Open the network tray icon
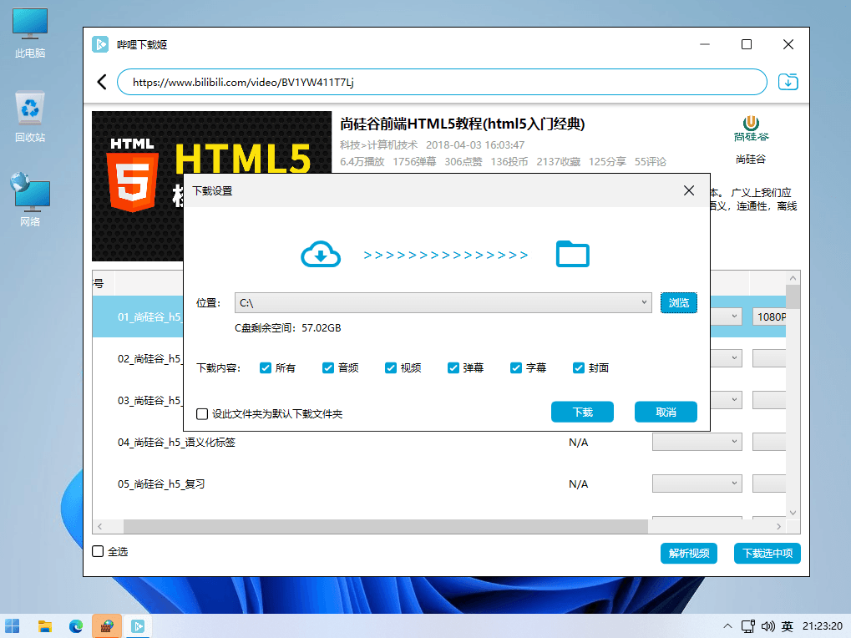Image resolution: width=851 pixels, height=638 pixels. click(x=748, y=626)
